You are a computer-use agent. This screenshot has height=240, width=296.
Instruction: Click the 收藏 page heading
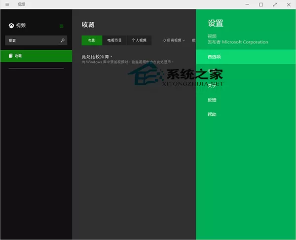click(88, 25)
